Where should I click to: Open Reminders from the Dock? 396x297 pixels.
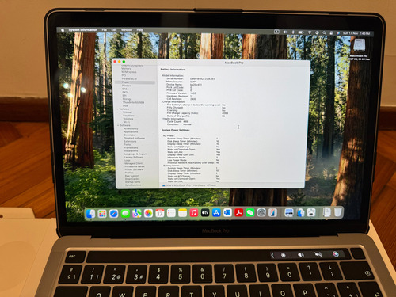click(171, 213)
